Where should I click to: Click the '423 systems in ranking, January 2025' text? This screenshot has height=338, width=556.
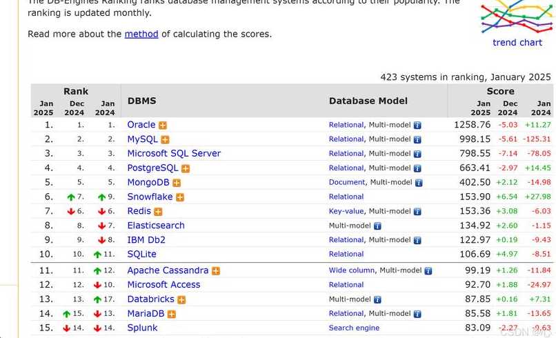point(466,77)
